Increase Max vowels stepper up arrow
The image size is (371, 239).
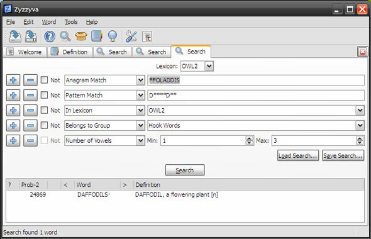(360, 138)
